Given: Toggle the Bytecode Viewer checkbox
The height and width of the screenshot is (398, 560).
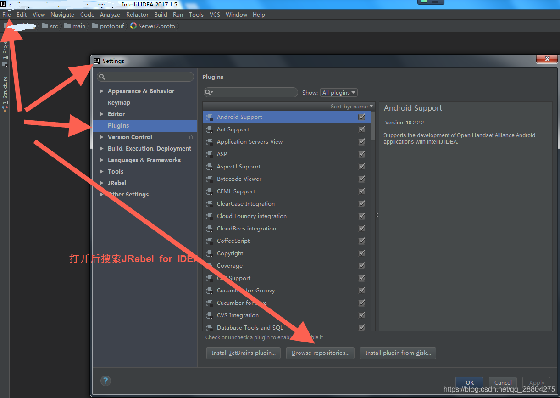Looking at the screenshot, I should 362,179.
